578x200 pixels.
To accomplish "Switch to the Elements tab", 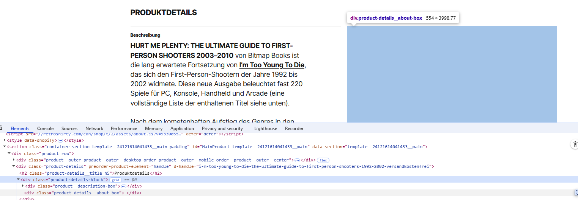I will 20,129.
